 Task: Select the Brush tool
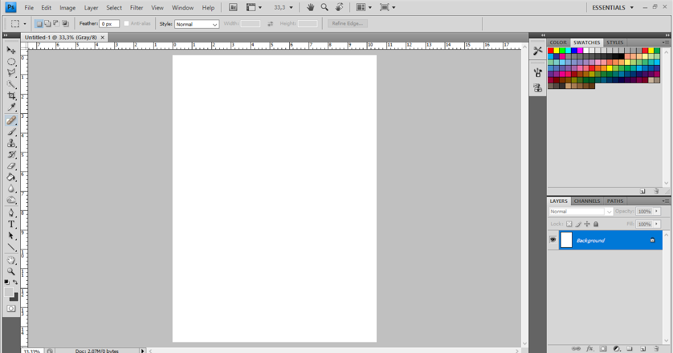coord(11,132)
